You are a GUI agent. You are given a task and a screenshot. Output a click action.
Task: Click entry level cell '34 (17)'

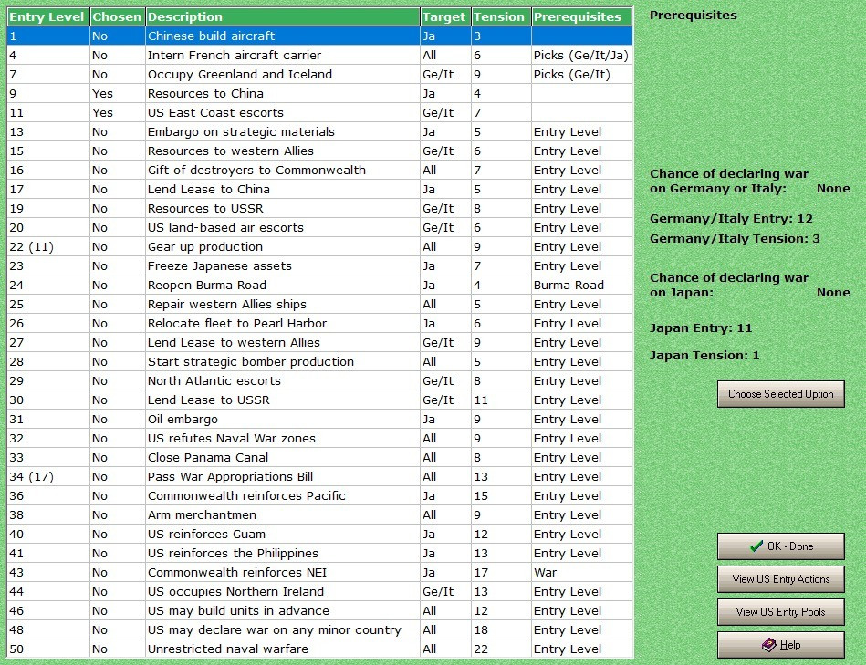point(48,476)
